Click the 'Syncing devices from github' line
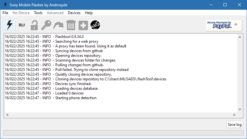 coord(54,51)
